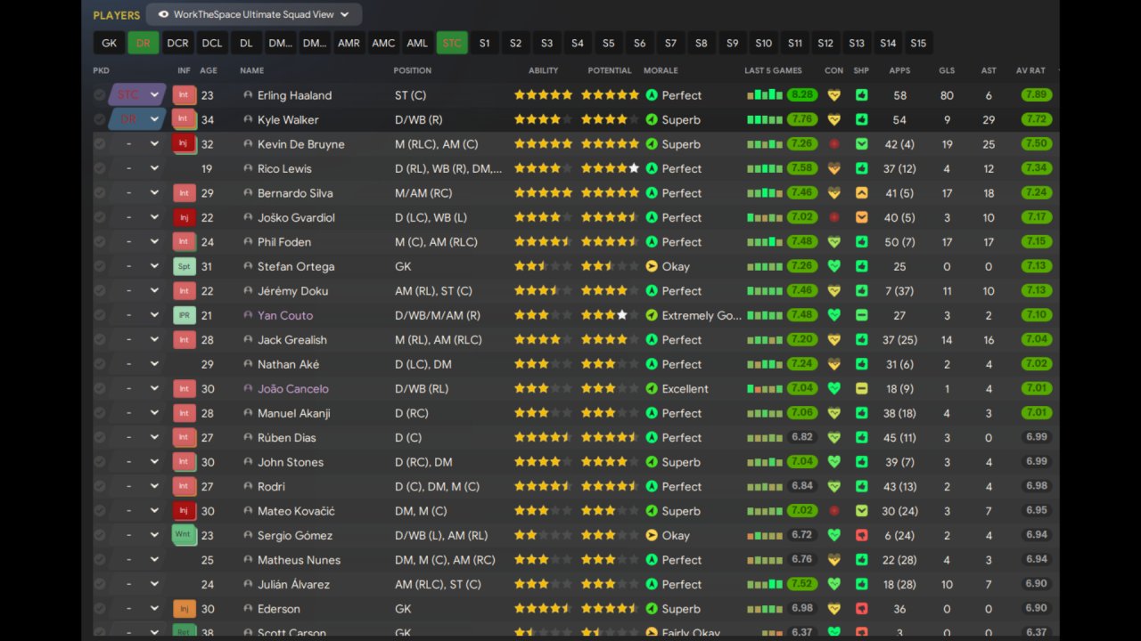Sort the list by the AGE column
This screenshot has height=641, width=1141.
209,70
